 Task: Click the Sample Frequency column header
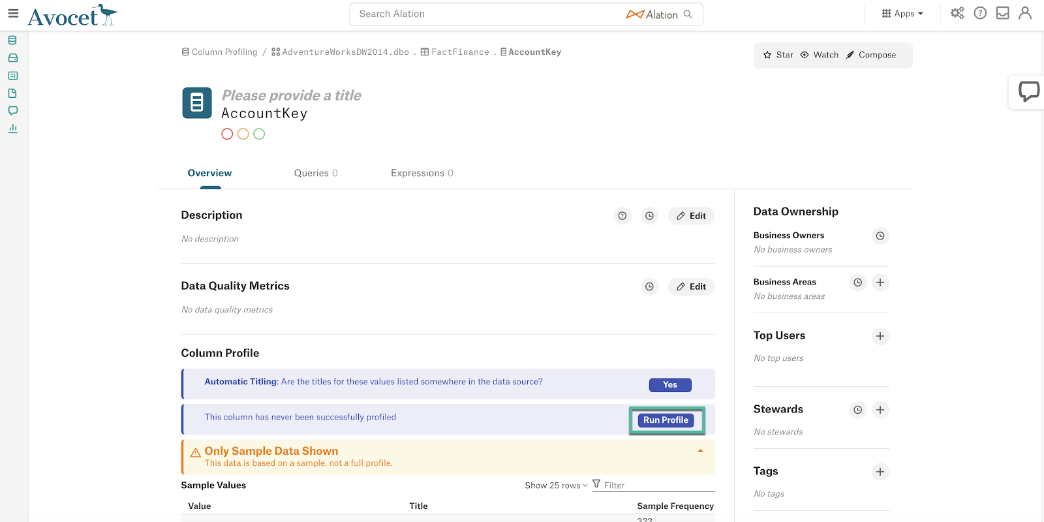click(x=675, y=506)
